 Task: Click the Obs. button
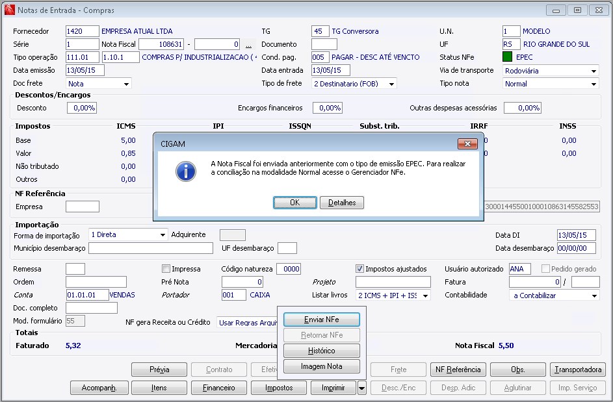coord(517,370)
